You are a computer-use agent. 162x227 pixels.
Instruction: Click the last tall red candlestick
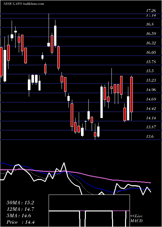[x=132, y=94]
